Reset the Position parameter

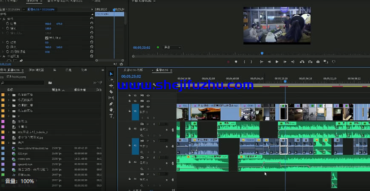[92, 23]
